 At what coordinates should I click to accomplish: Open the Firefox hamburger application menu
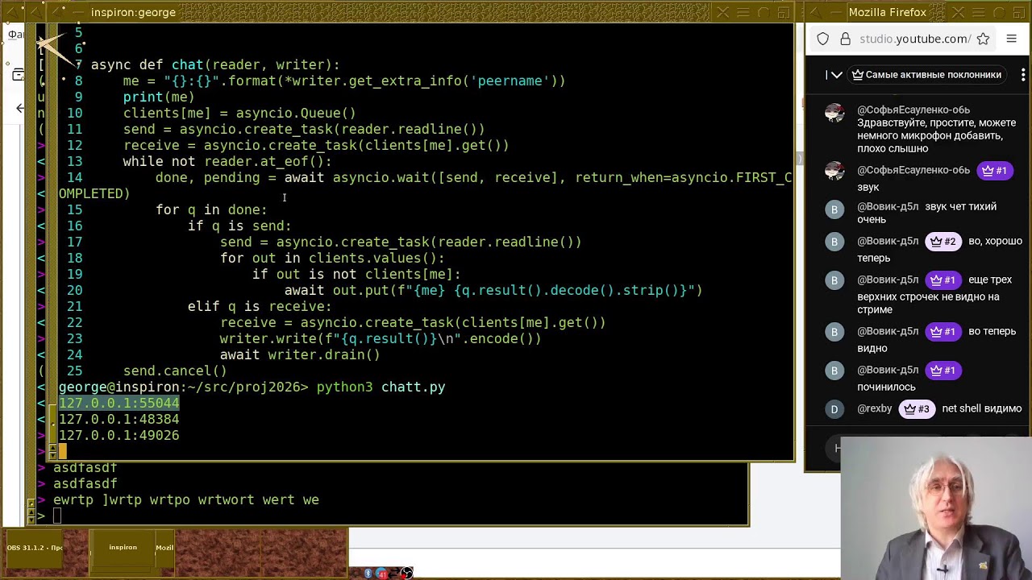point(1012,39)
